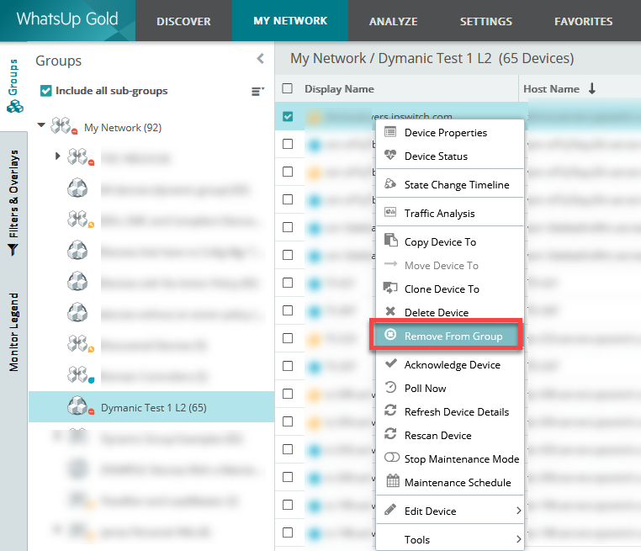641x551 pixels.
Task: Toggle Include all sub-groups checkbox
Action: coord(45,90)
